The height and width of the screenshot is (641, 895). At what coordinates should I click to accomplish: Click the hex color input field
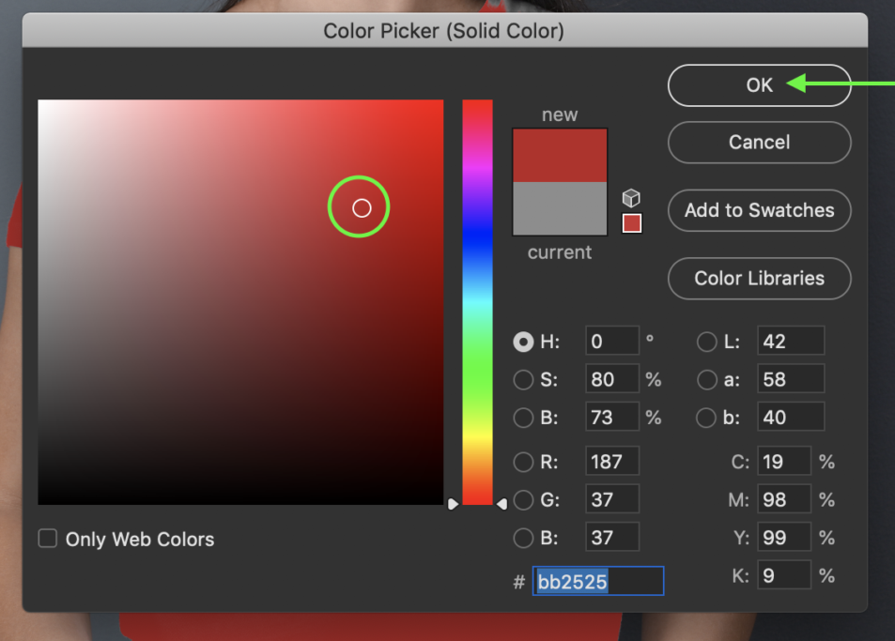pyautogui.click(x=598, y=581)
